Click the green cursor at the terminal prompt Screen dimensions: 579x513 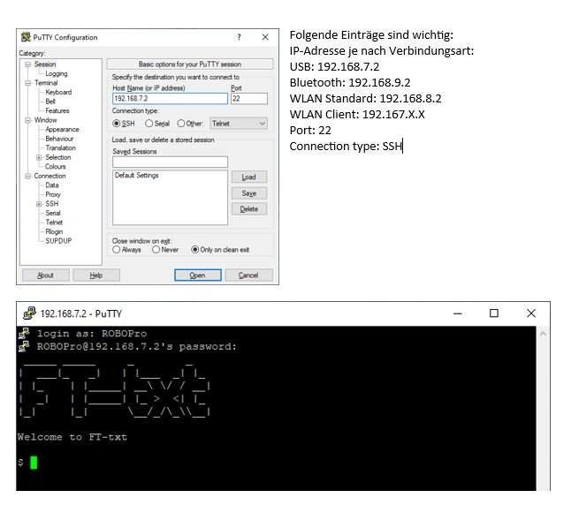[34, 463]
